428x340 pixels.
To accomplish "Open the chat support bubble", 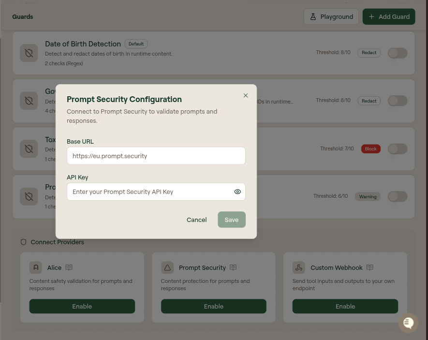I will pyautogui.click(x=408, y=323).
